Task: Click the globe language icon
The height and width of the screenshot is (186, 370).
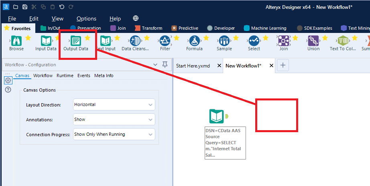Action: coord(136,18)
